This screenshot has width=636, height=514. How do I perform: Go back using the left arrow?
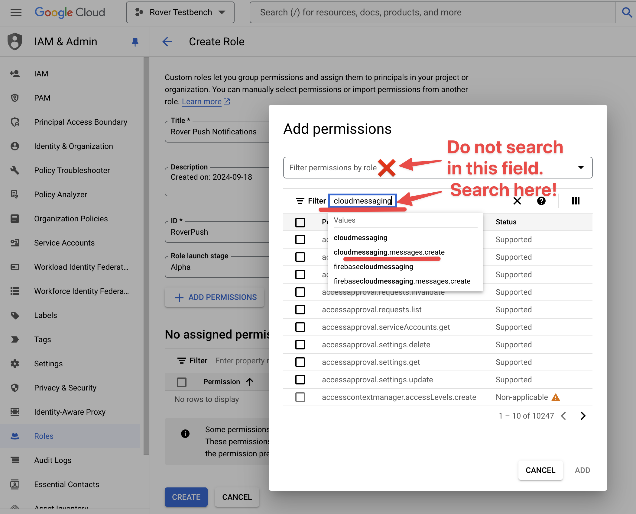point(167,42)
